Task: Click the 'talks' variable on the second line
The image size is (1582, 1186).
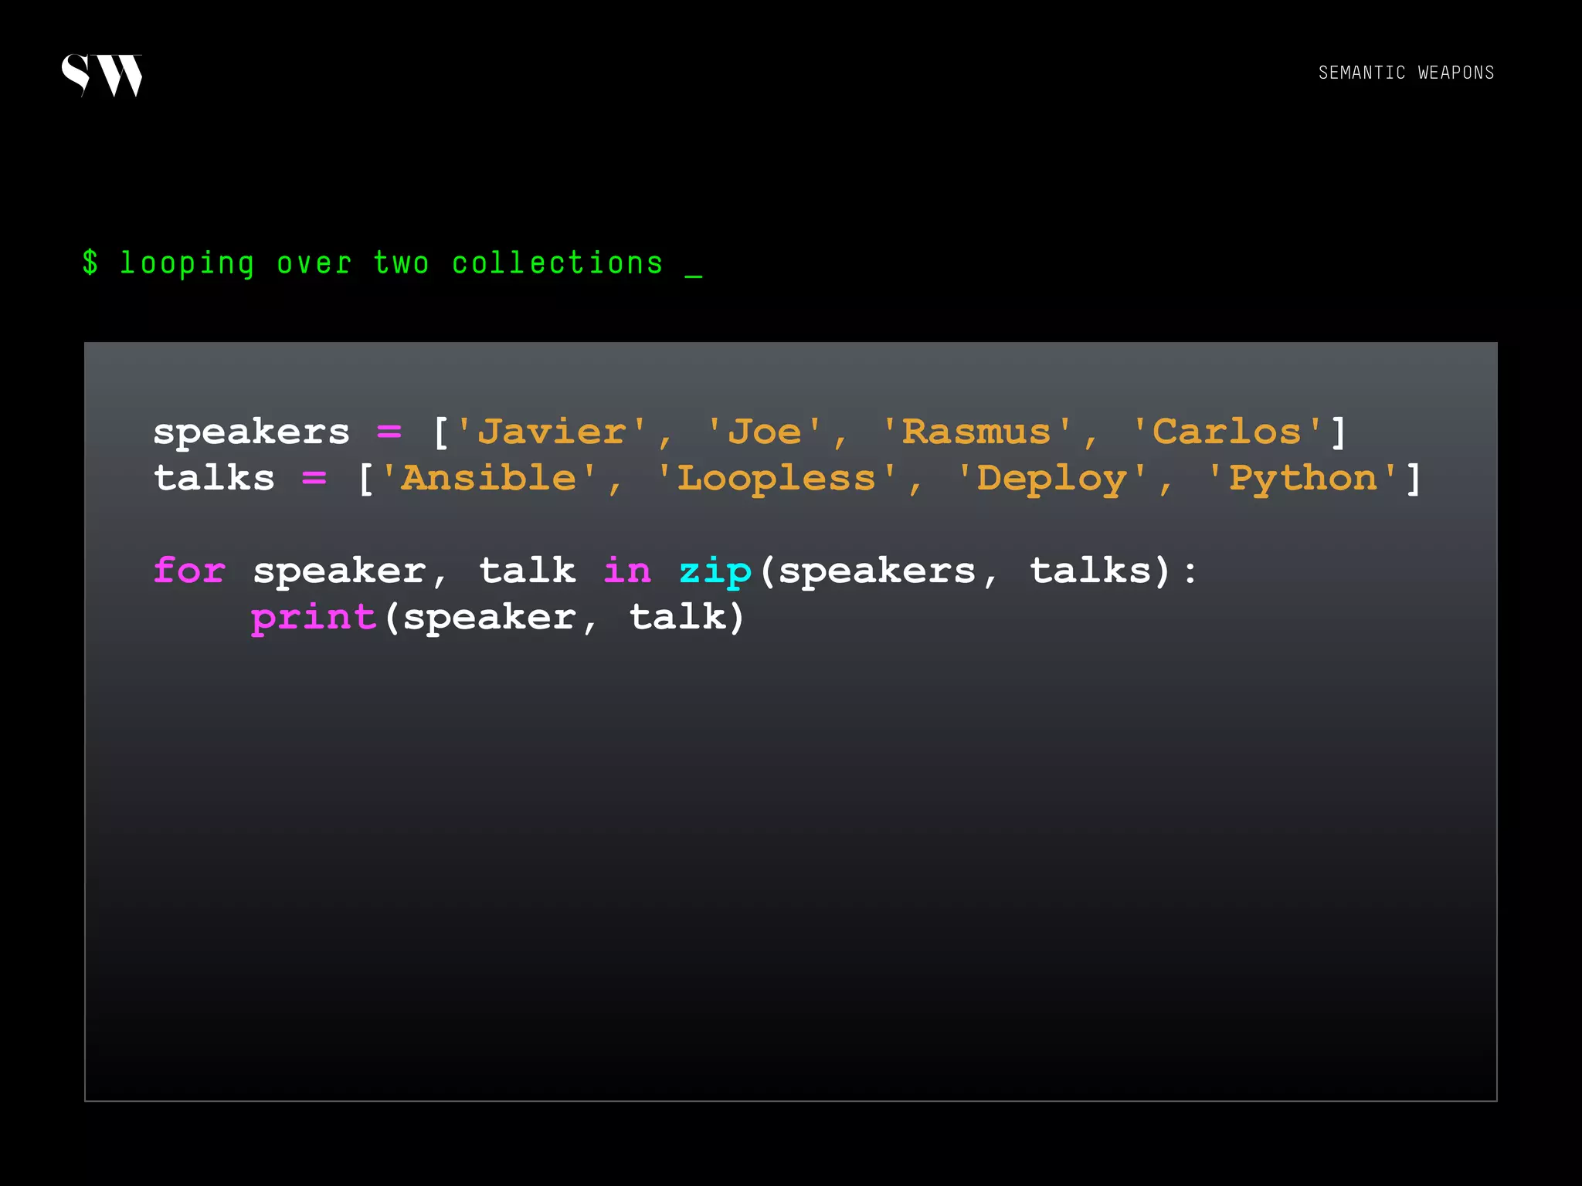Action: (214, 478)
